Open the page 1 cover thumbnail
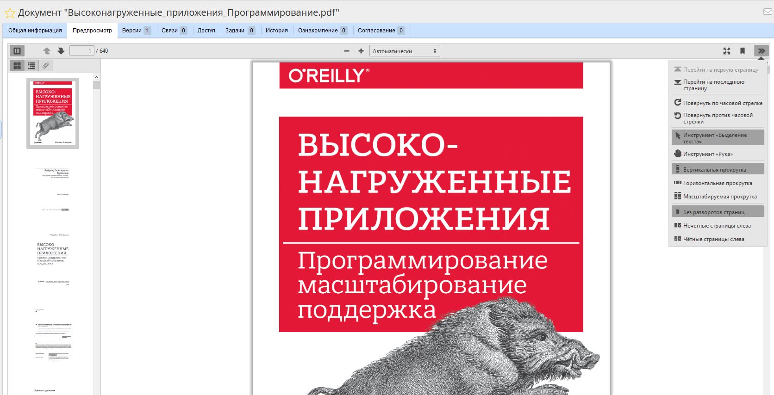The image size is (774, 395). click(53, 113)
